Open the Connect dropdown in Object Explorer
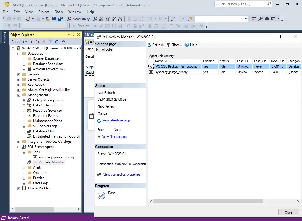 point(19,42)
